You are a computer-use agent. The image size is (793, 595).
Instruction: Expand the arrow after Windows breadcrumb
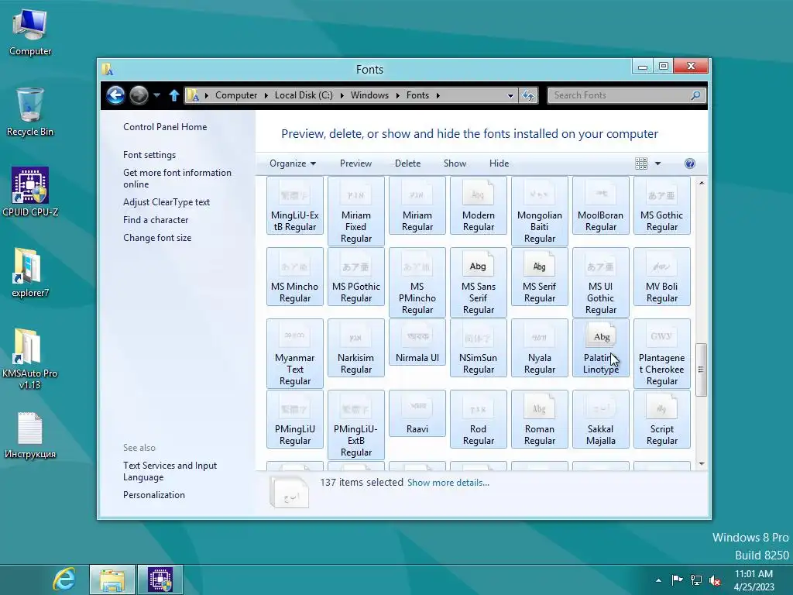coord(397,95)
